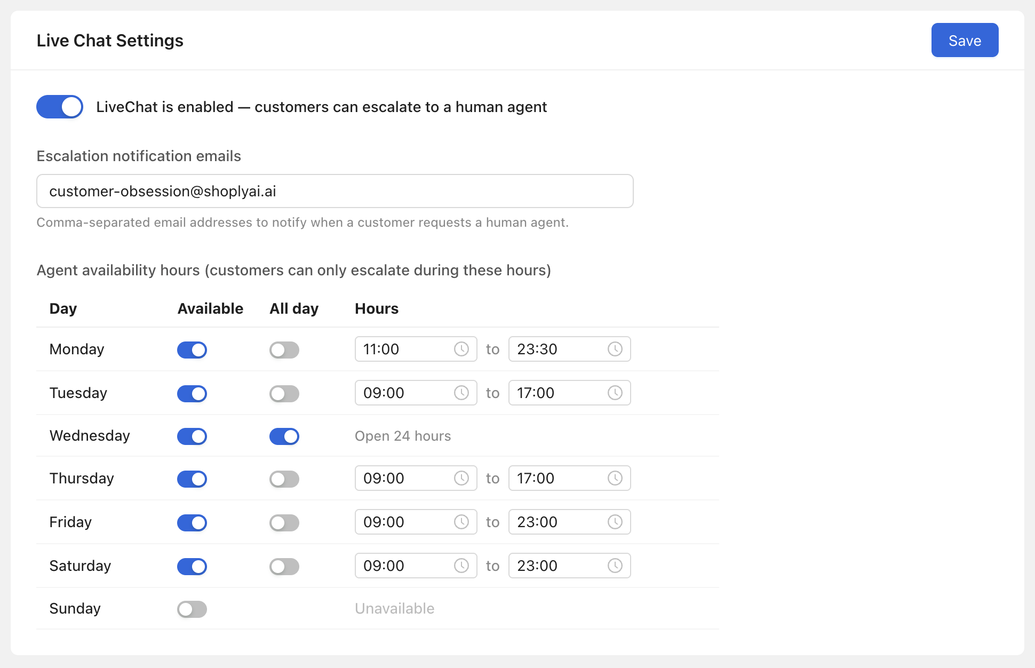
Task: Click clock icon in Saturday end time
Action: (615, 566)
